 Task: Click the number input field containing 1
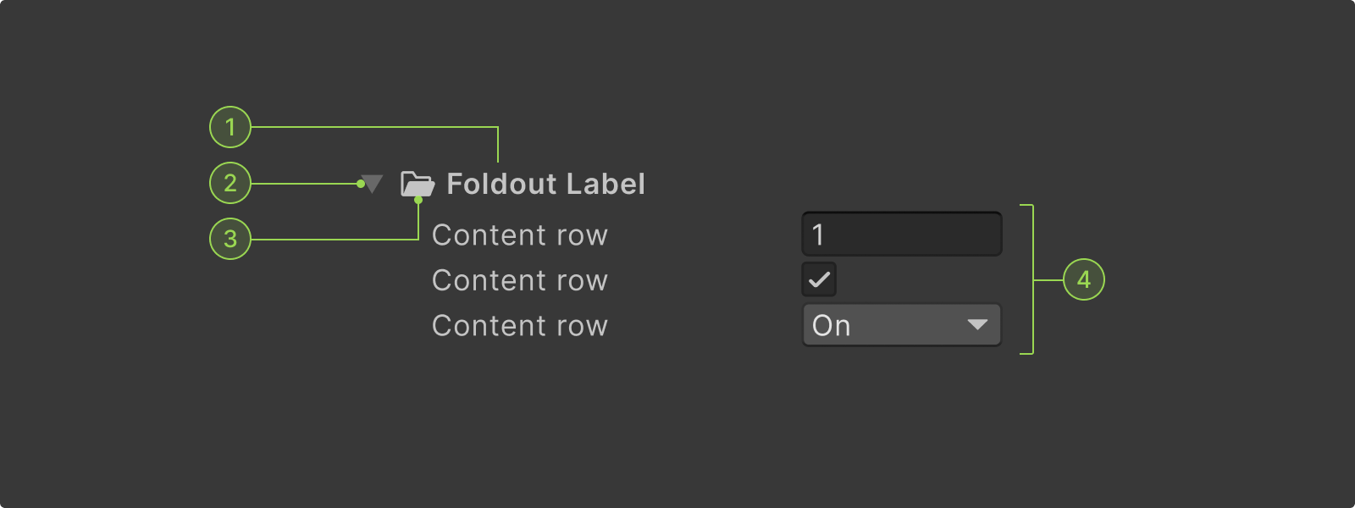tap(901, 234)
